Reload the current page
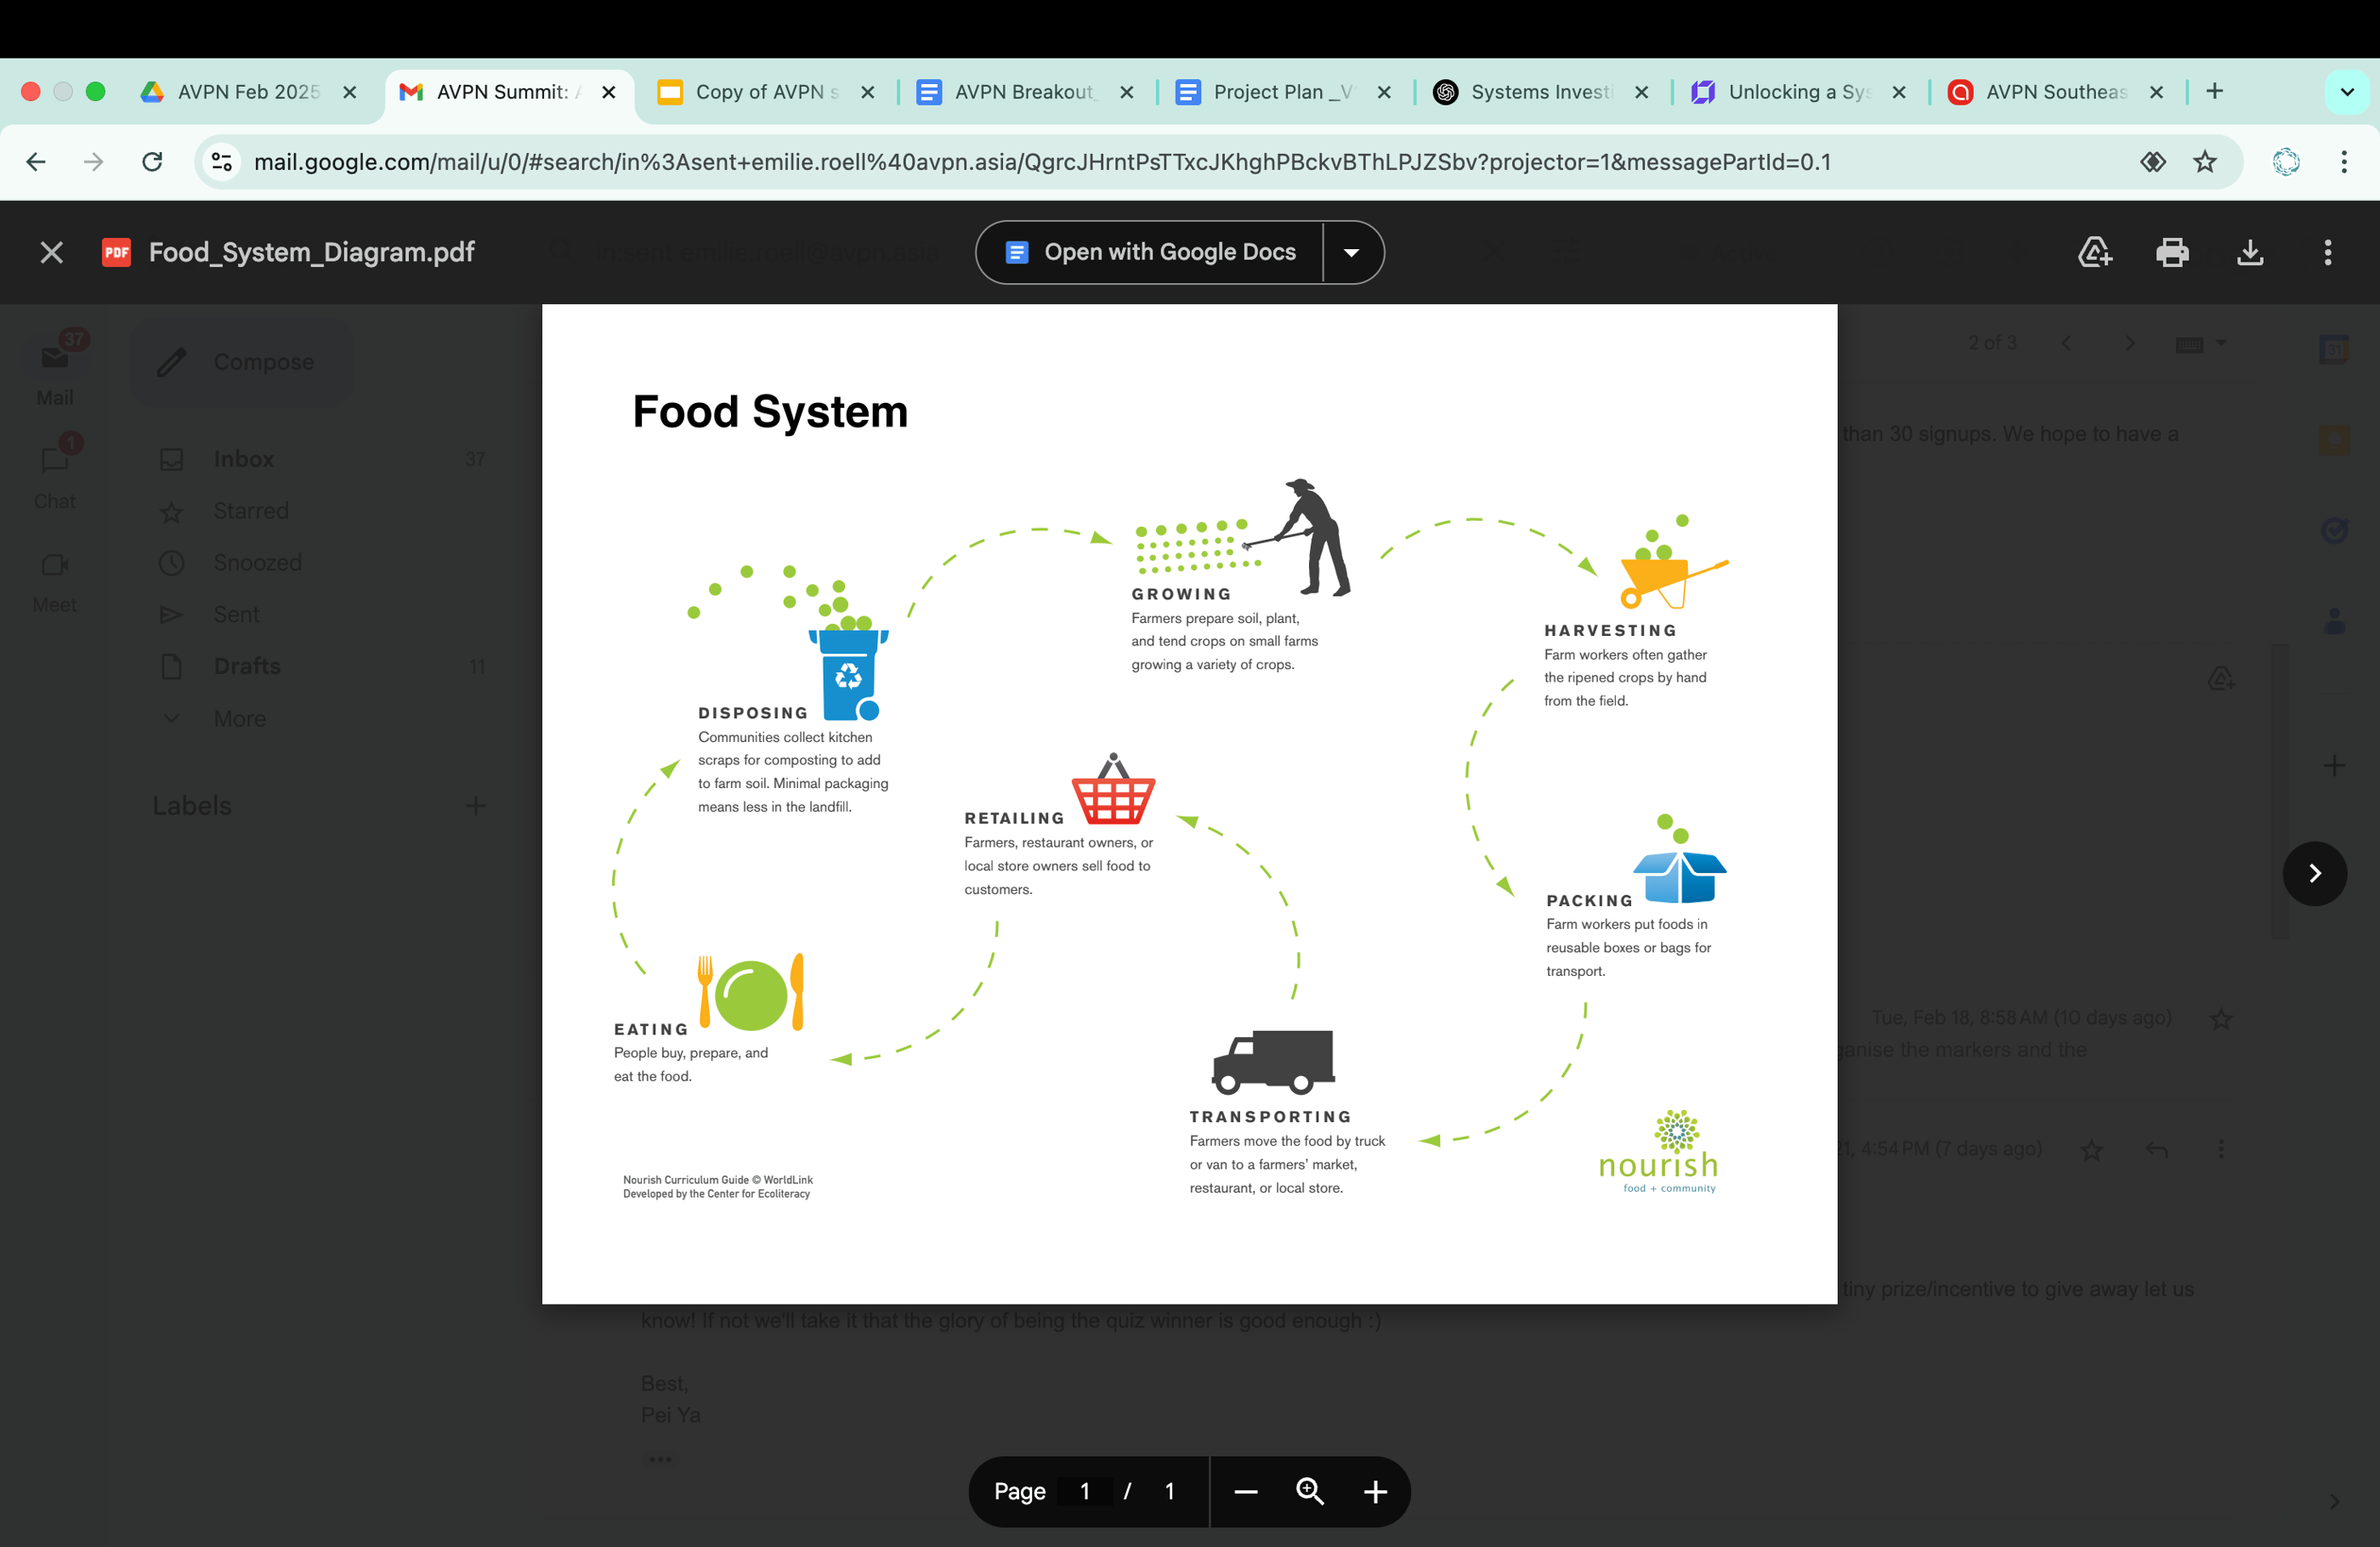 [x=152, y=162]
